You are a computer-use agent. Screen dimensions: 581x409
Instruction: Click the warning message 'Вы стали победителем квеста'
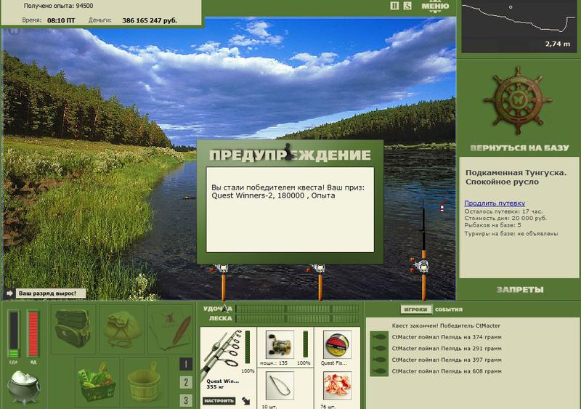point(288,191)
